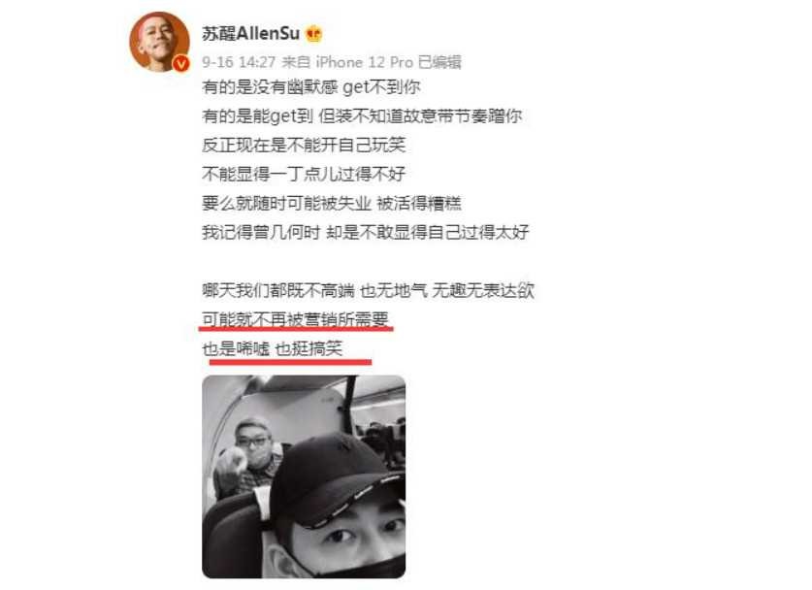
Task: Click underlined text 也是唏嘘 也挺搞笑
Action: point(273,348)
